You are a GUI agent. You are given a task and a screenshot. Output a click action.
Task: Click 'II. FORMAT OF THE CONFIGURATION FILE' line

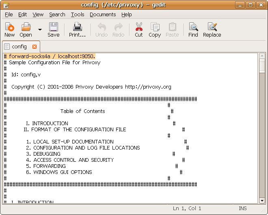tap(75, 130)
